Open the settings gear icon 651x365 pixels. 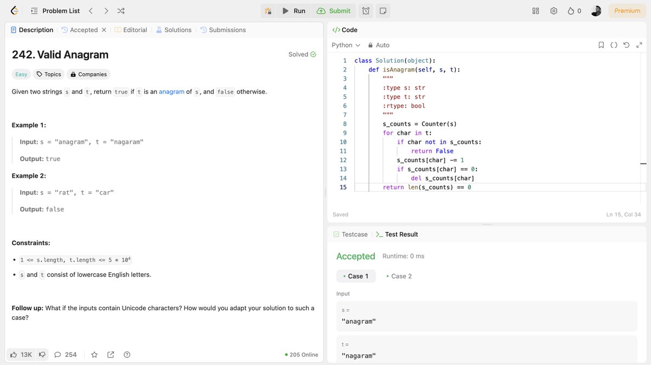point(553,11)
